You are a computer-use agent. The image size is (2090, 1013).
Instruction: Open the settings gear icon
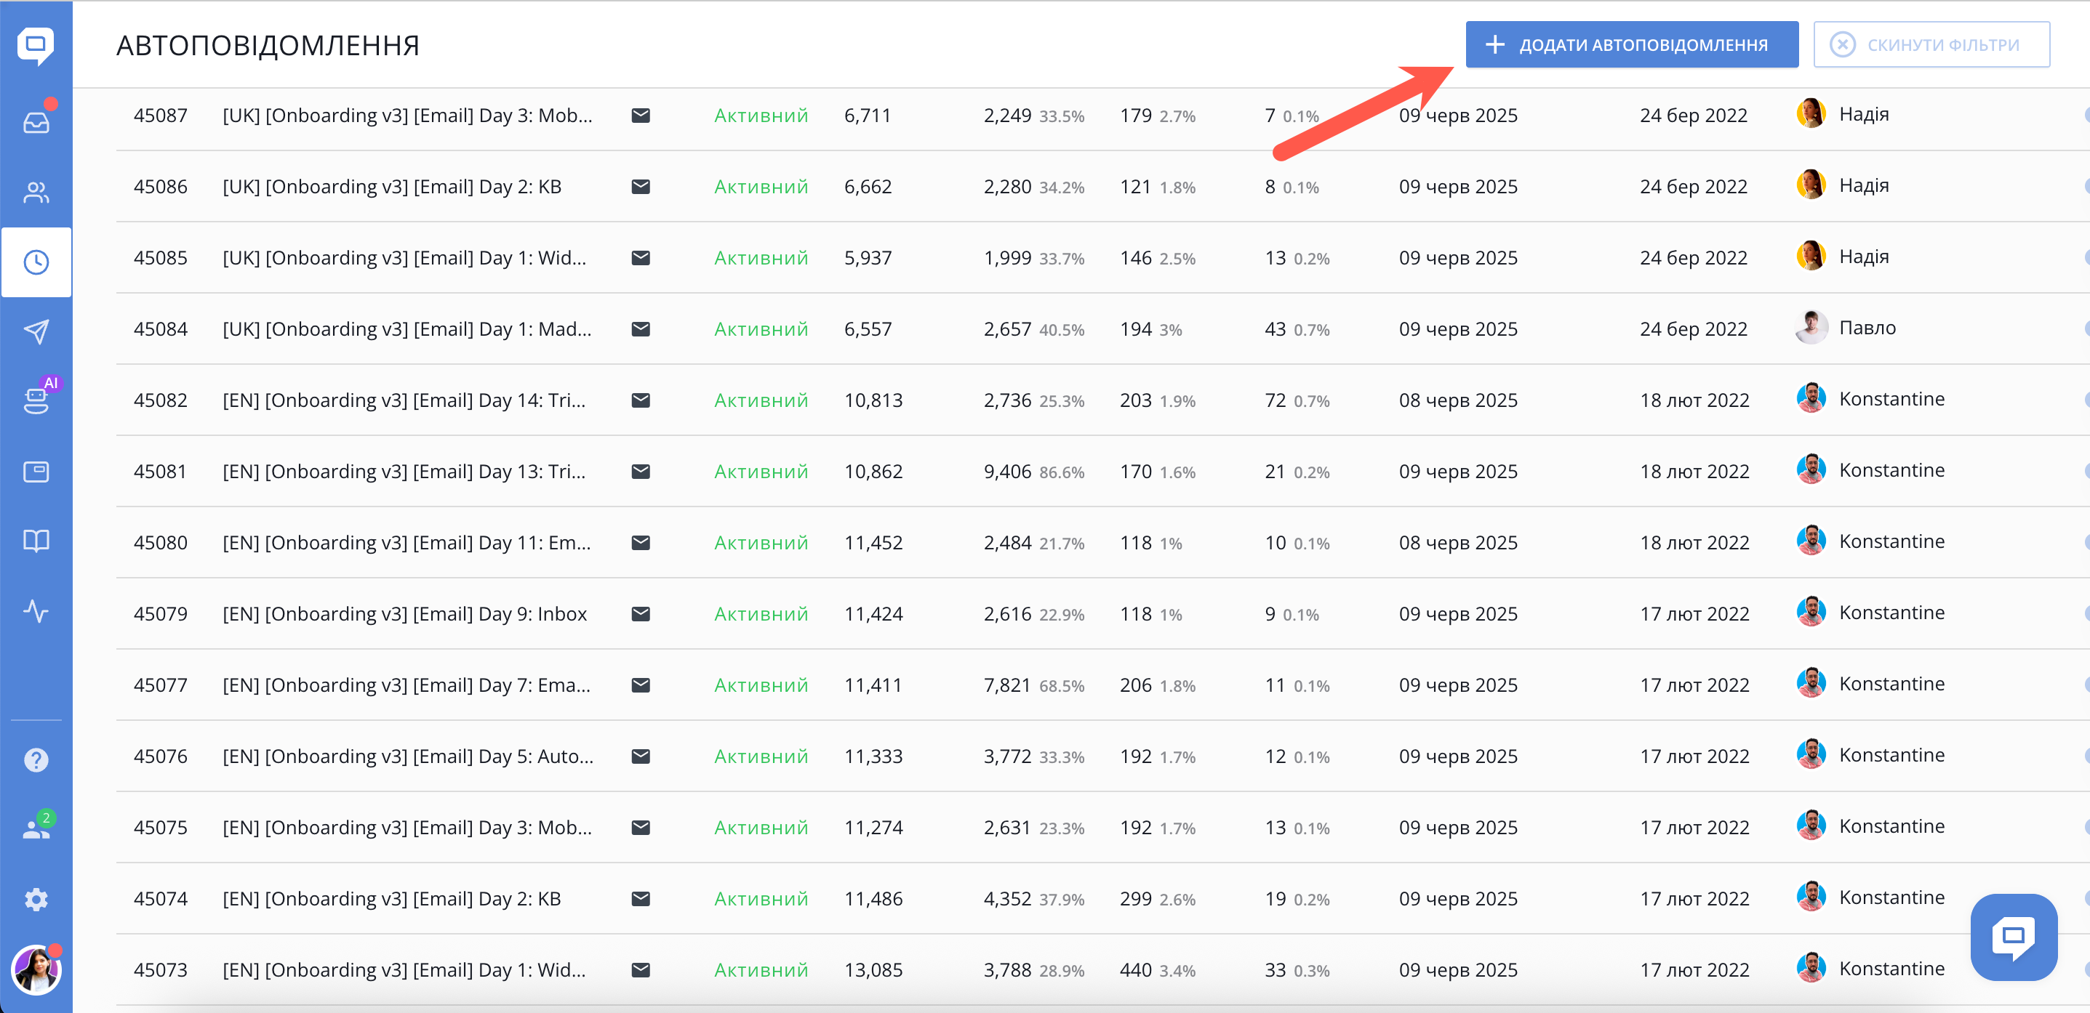[x=36, y=900]
